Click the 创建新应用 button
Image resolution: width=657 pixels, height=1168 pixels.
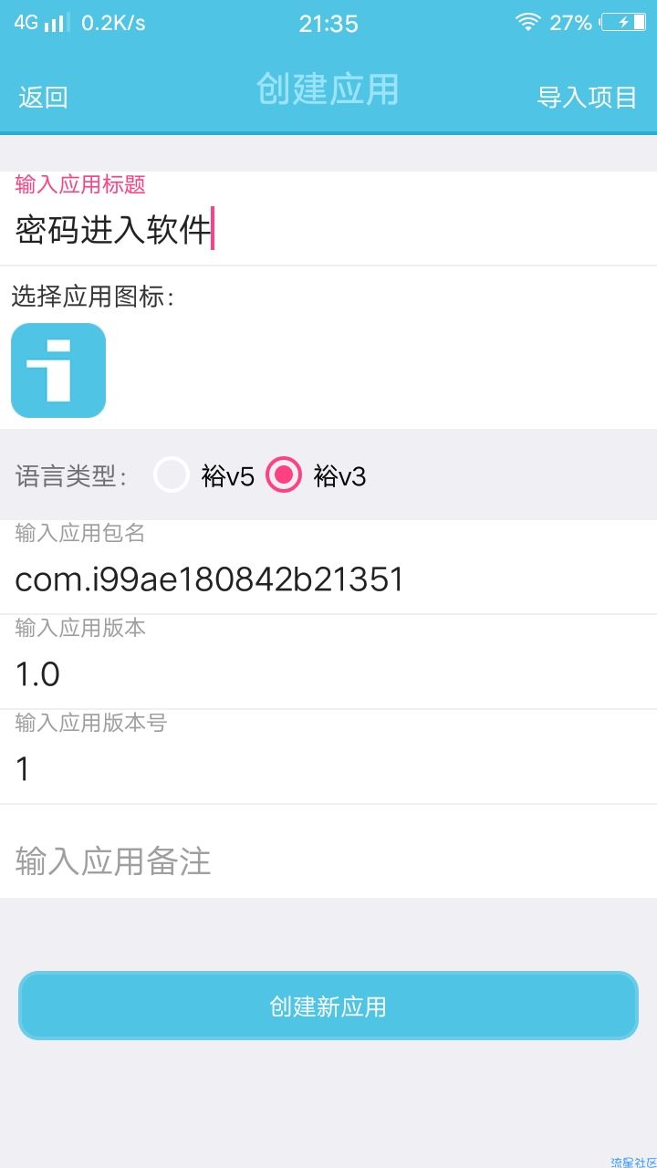click(328, 1006)
